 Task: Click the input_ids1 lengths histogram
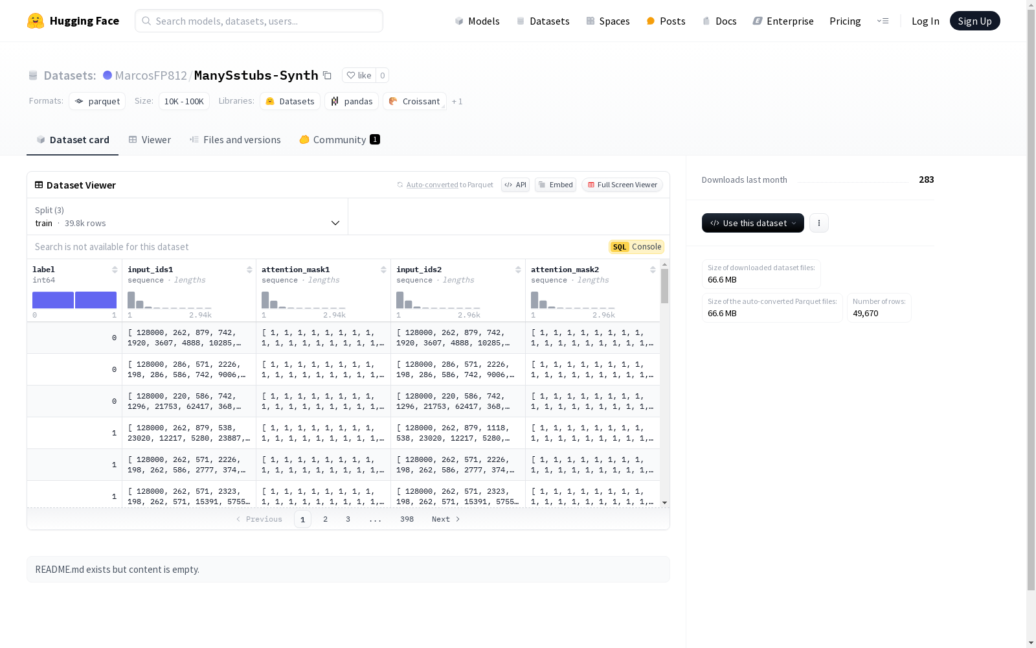pos(170,300)
